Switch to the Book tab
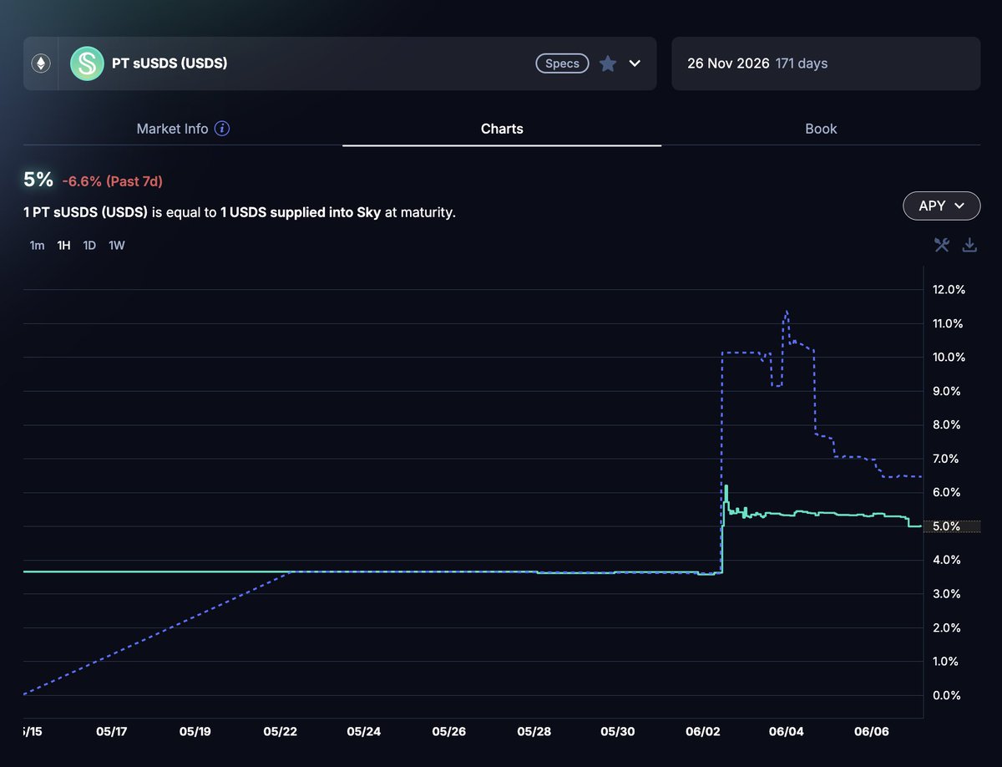1002x767 pixels. pos(821,129)
